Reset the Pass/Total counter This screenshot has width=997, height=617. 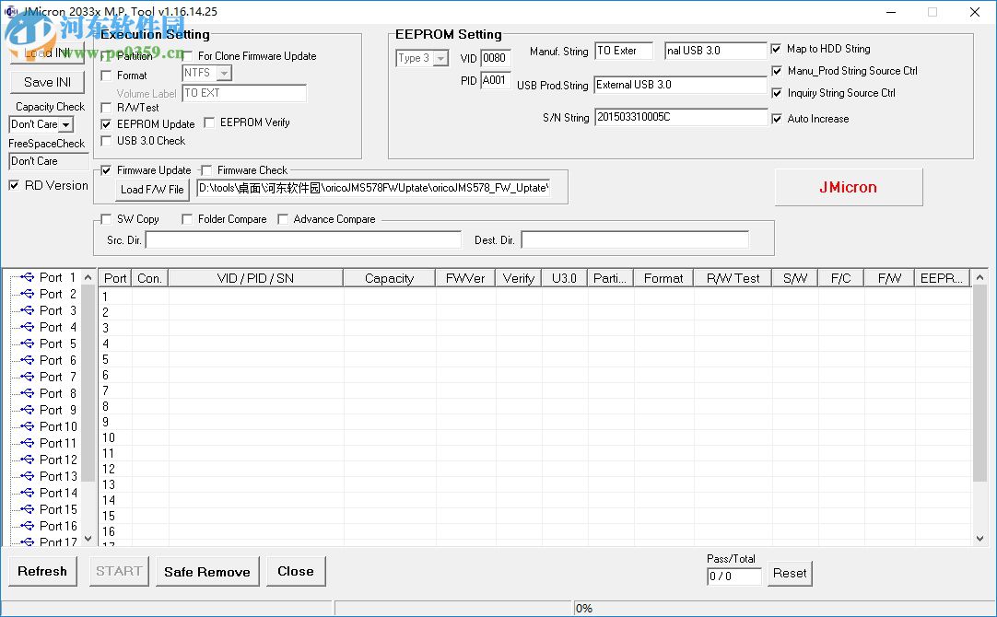coord(790,573)
